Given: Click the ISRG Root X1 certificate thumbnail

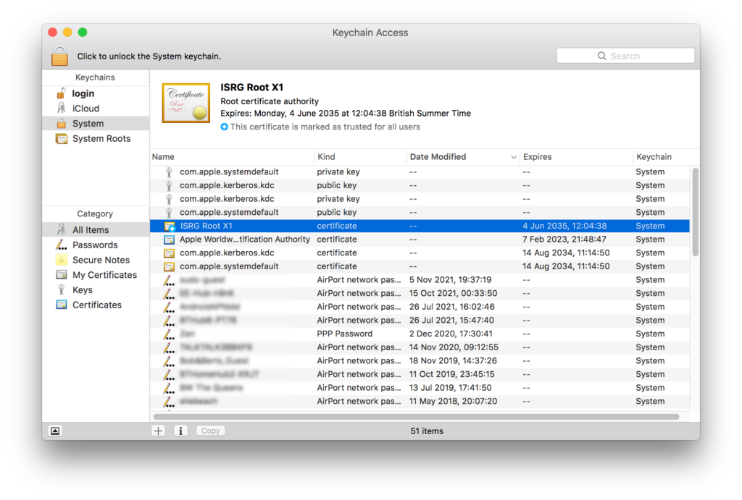Looking at the screenshot, I should tap(186, 103).
